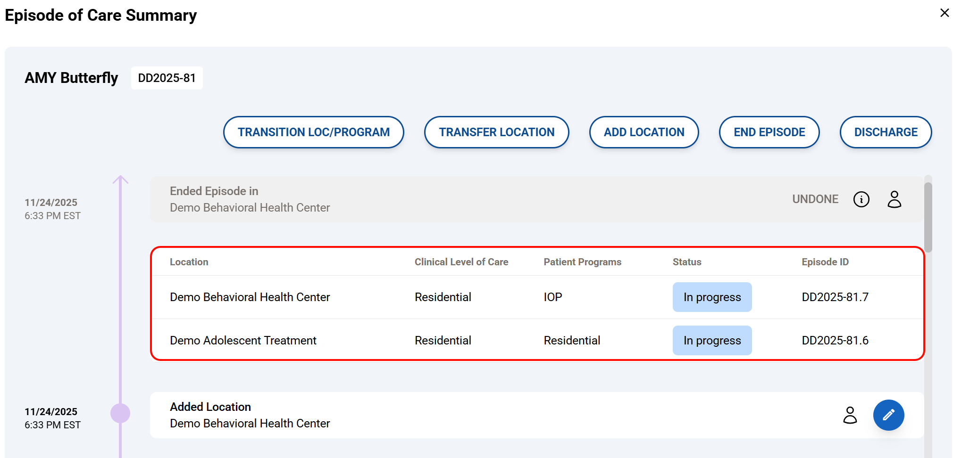Edit the Added Location entry with pencil
The image size is (953, 458).
888,415
